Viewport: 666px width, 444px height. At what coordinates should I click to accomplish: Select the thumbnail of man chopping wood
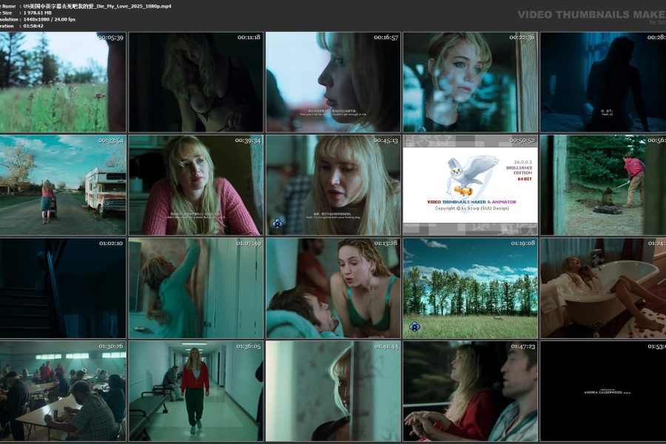pos(602,185)
